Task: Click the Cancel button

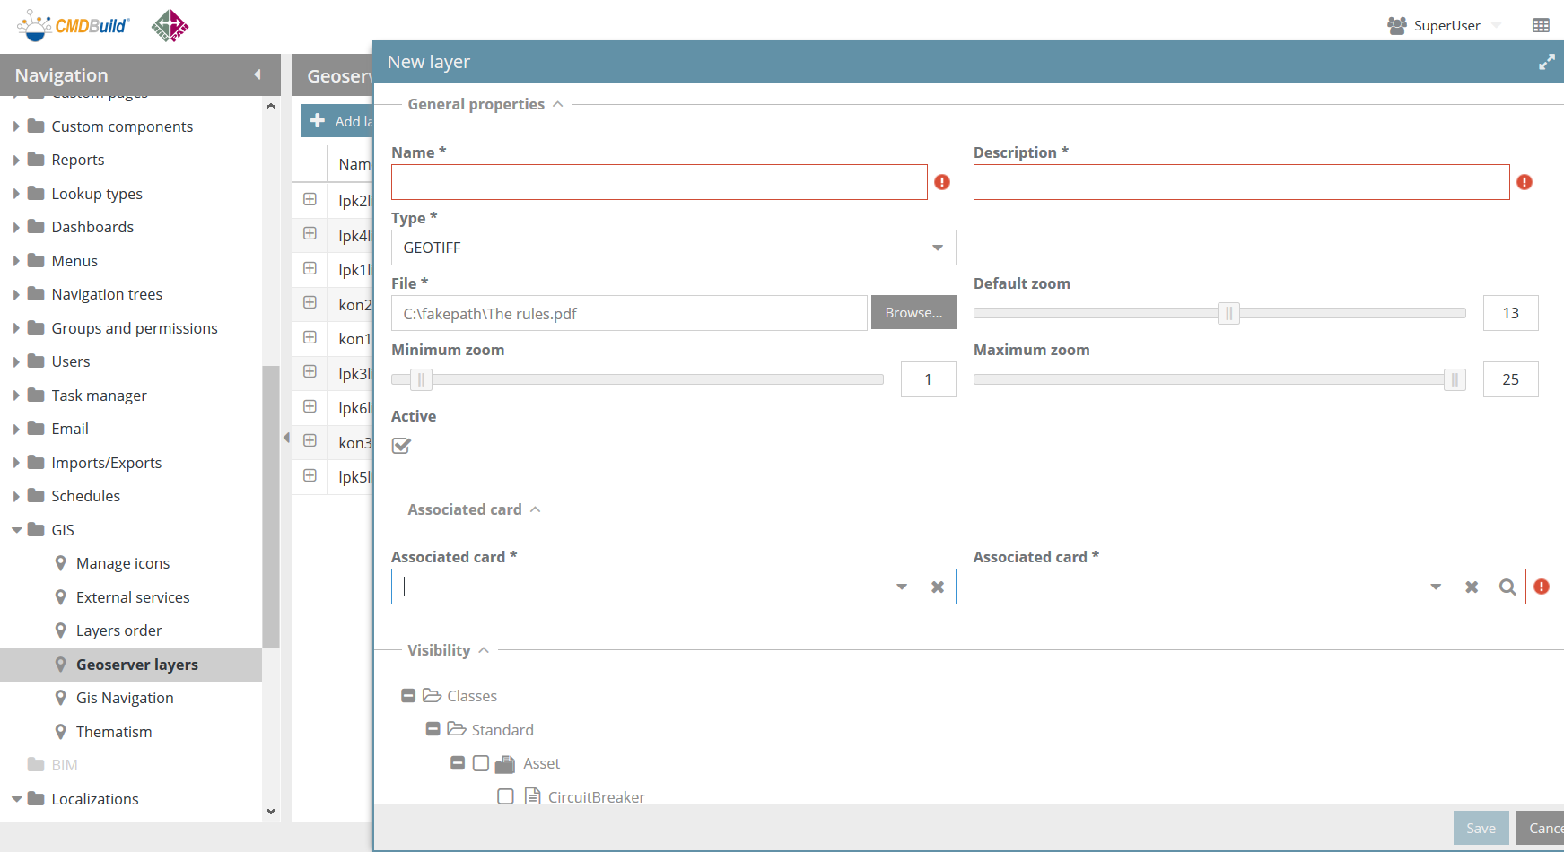Action: click(x=1541, y=828)
